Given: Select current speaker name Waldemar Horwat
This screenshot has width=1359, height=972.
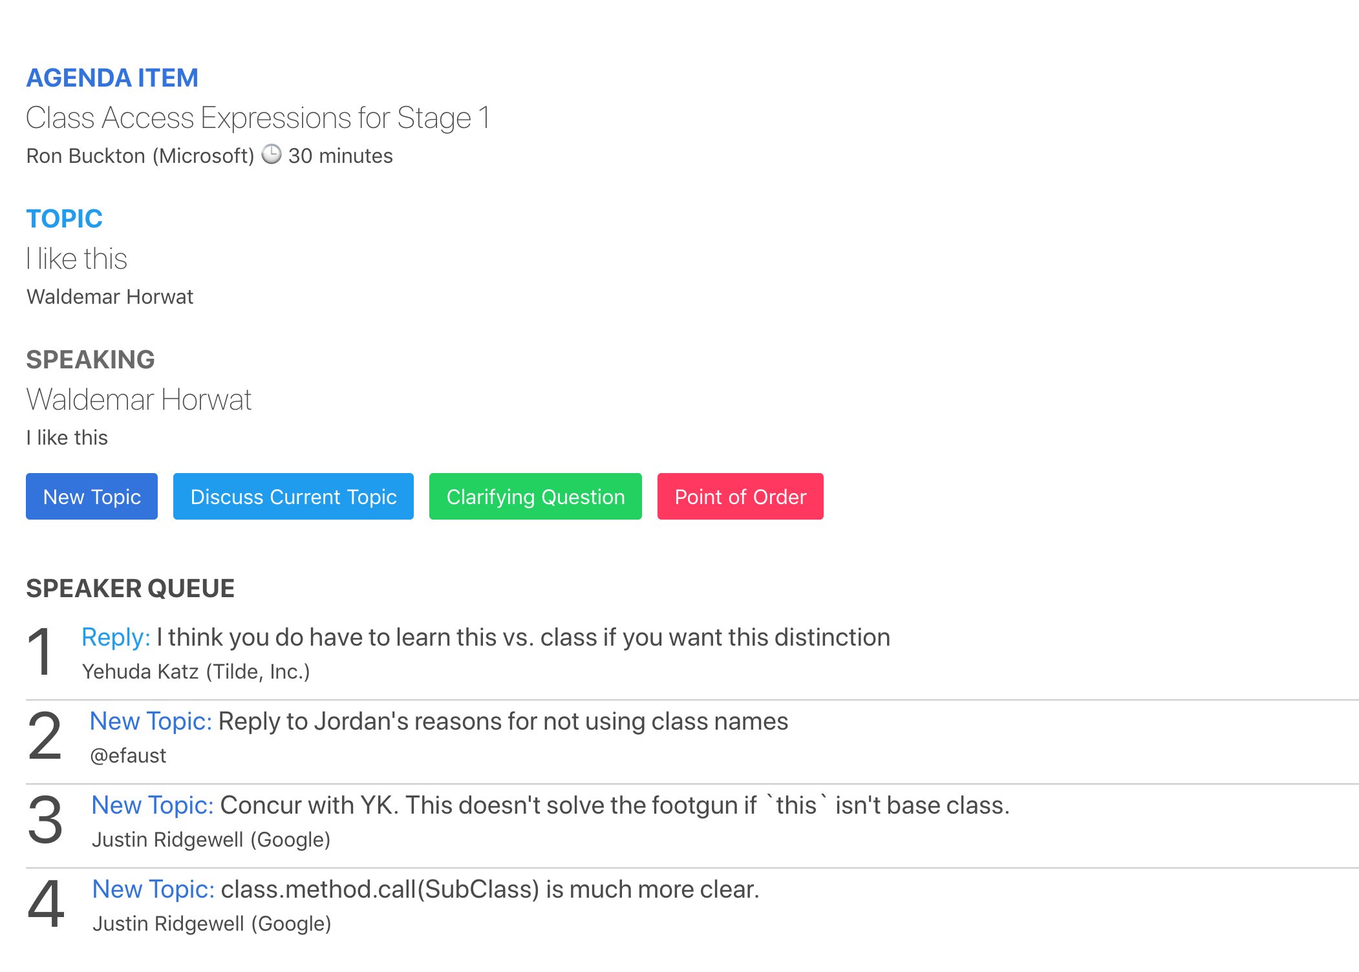Looking at the screenshot, I should coord(139,400).
